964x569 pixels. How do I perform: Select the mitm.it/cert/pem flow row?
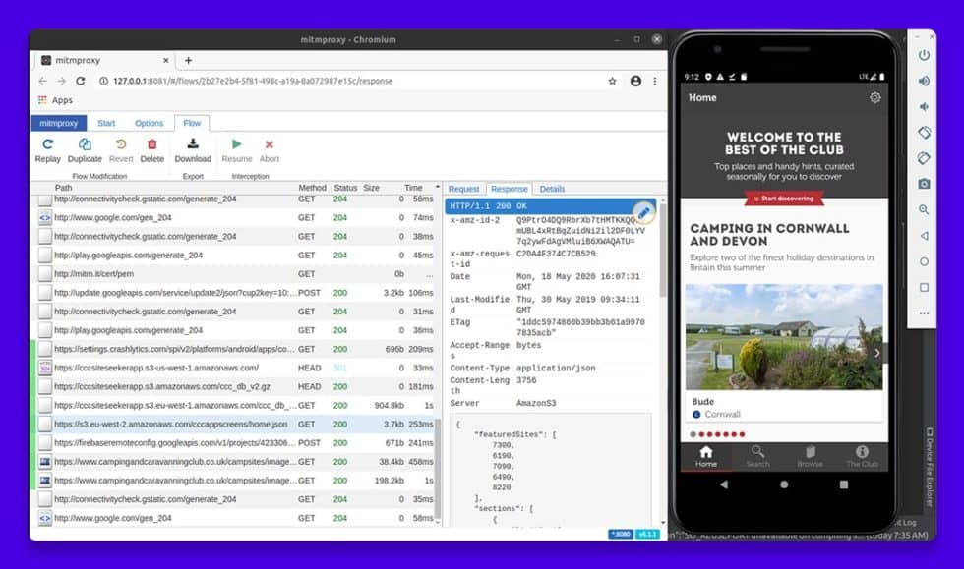click(235, 274)
